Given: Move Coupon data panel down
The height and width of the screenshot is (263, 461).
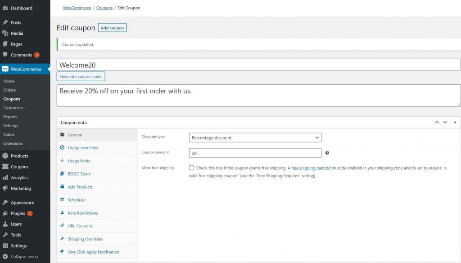Looking at the screenshot, I should tap(445, 122).
